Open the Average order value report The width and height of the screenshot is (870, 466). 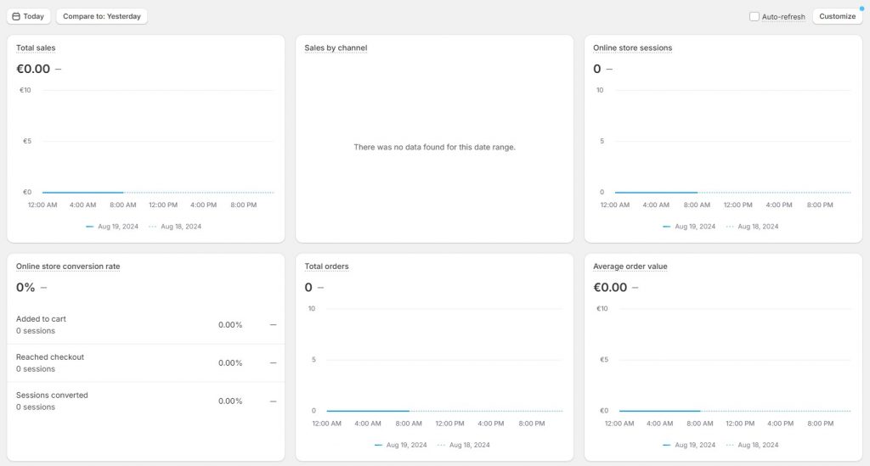click(630, 266)
